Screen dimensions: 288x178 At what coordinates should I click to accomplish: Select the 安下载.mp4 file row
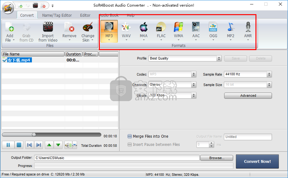click(x=60, y=60)
